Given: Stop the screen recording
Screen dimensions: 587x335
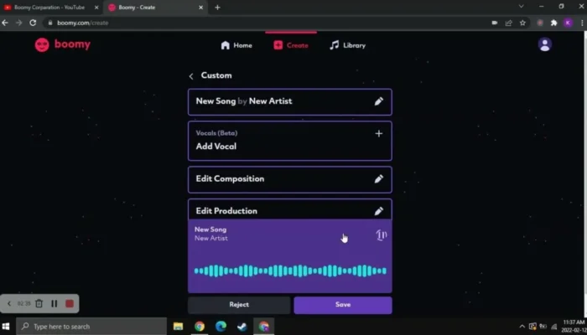Looking at the screenshot, I should tap(70, 303).
